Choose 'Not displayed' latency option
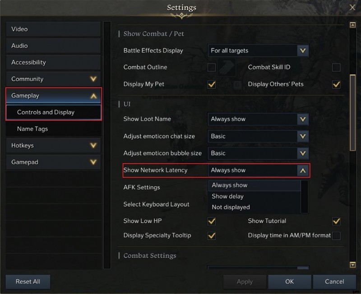The image size is (361, 294). 231,207
